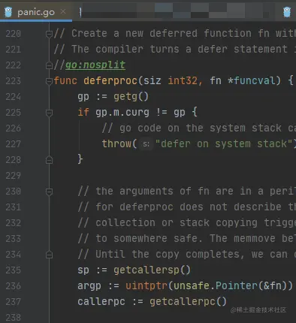Click the closing brace on line 228
This screenshot has width=296, height=323.
click(80, 159)
